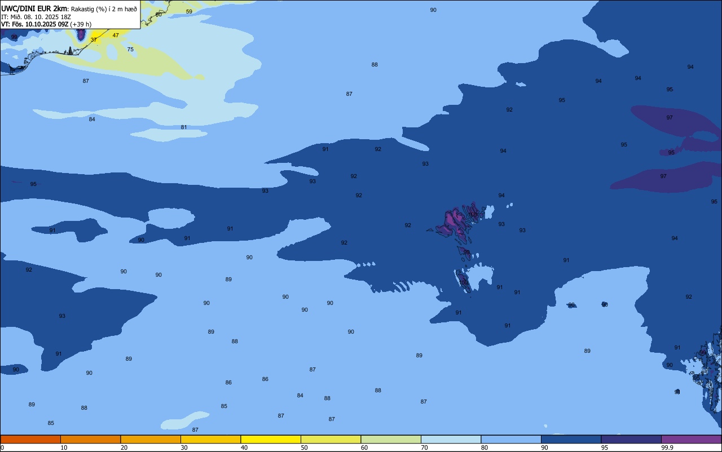Select the 70–80 pale blue legend swatch
This screenshot has width=722, height=452.
tap(451, 439)
